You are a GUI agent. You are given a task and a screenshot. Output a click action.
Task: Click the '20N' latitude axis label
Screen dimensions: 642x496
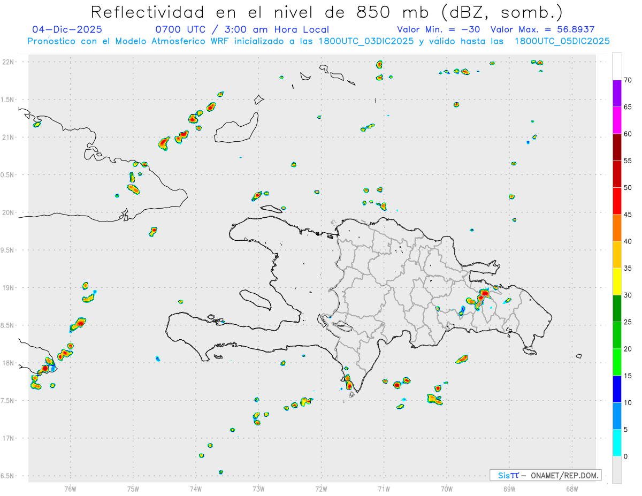pyautogui.click(x=7, y=212)
